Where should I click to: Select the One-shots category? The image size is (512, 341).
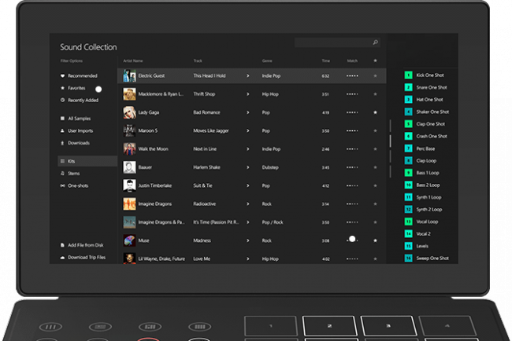78,185
